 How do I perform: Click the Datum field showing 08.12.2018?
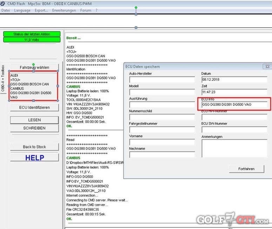pos(234,79)
